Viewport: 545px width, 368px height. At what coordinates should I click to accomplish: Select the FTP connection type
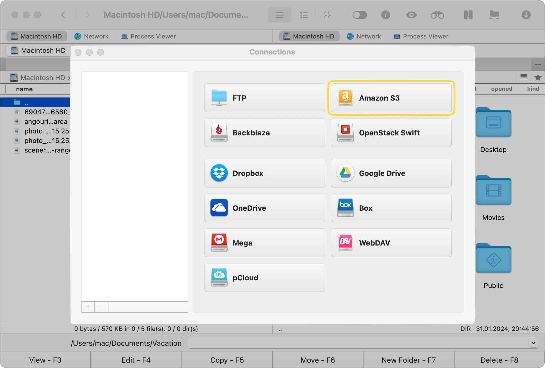tap(264, 98)
